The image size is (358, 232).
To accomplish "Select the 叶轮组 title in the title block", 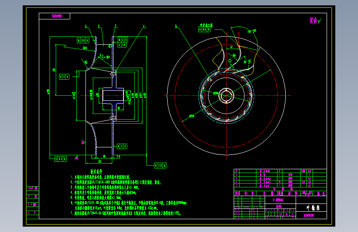I will [313, 208].
